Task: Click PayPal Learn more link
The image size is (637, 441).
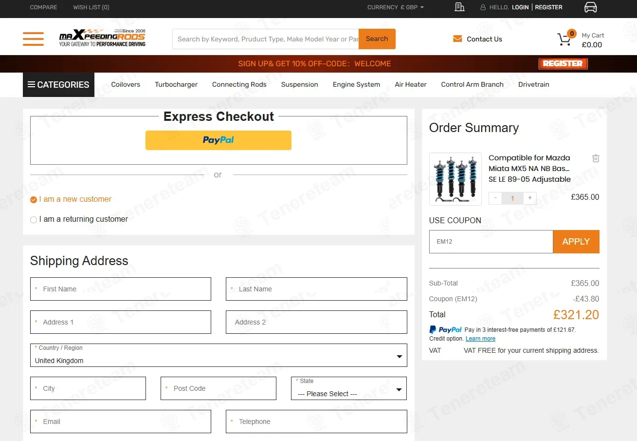Action: click(480, 339)
